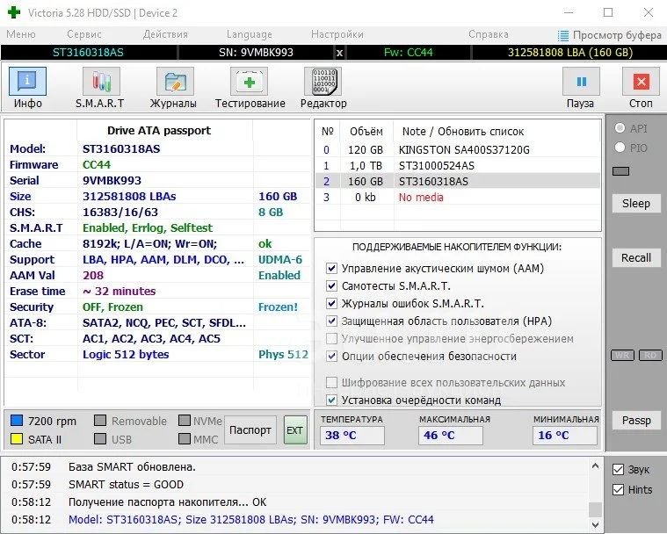Open the Language menu
Viewport: 667px width, 534px height.
pos(250,34)
